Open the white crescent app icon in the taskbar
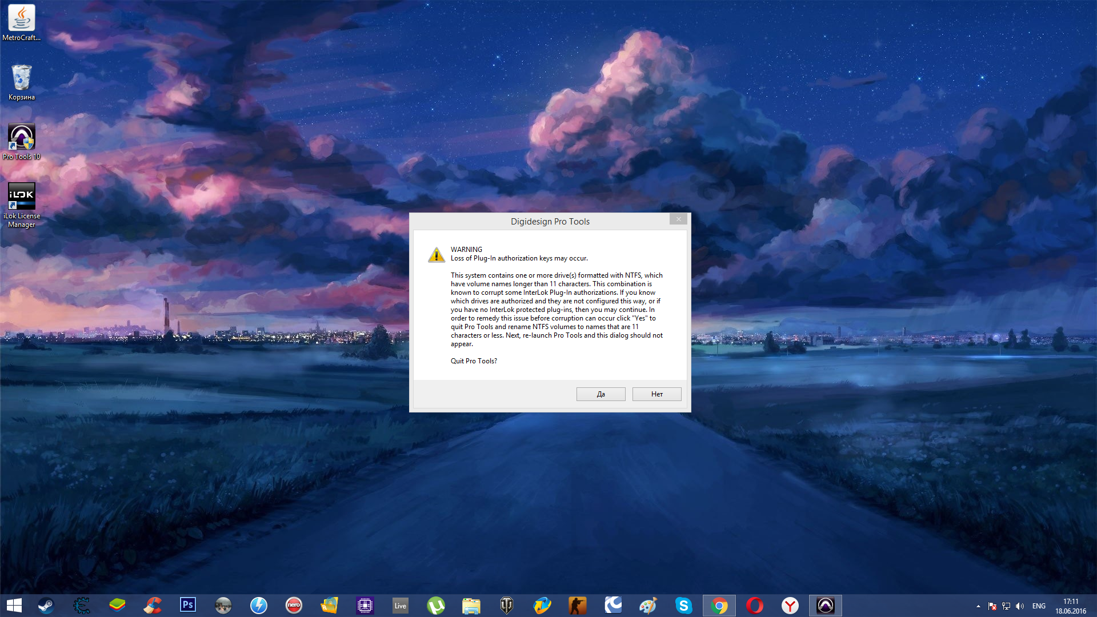This screenshot has height=617, width=1097. tap(613, 606)
